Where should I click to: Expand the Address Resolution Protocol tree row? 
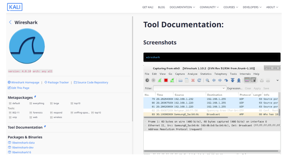point(145,129)
